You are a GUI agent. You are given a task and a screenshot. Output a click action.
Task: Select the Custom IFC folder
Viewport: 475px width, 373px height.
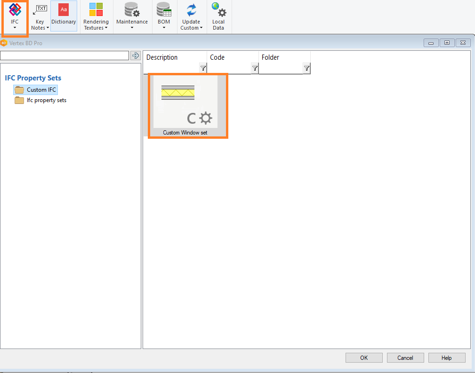coord(41,90)
